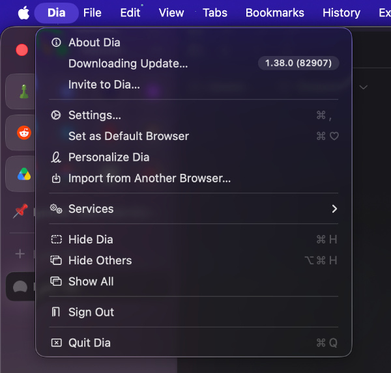Viewport: 391px width, 373px height.
Task: Select Set as Default Browser
Action: [194, 136]
